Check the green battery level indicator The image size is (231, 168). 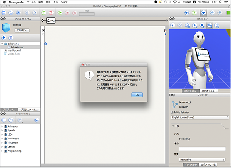(228, 13)
